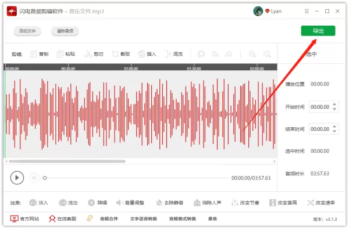Click the Mix (混流) tool

(173, 54)
